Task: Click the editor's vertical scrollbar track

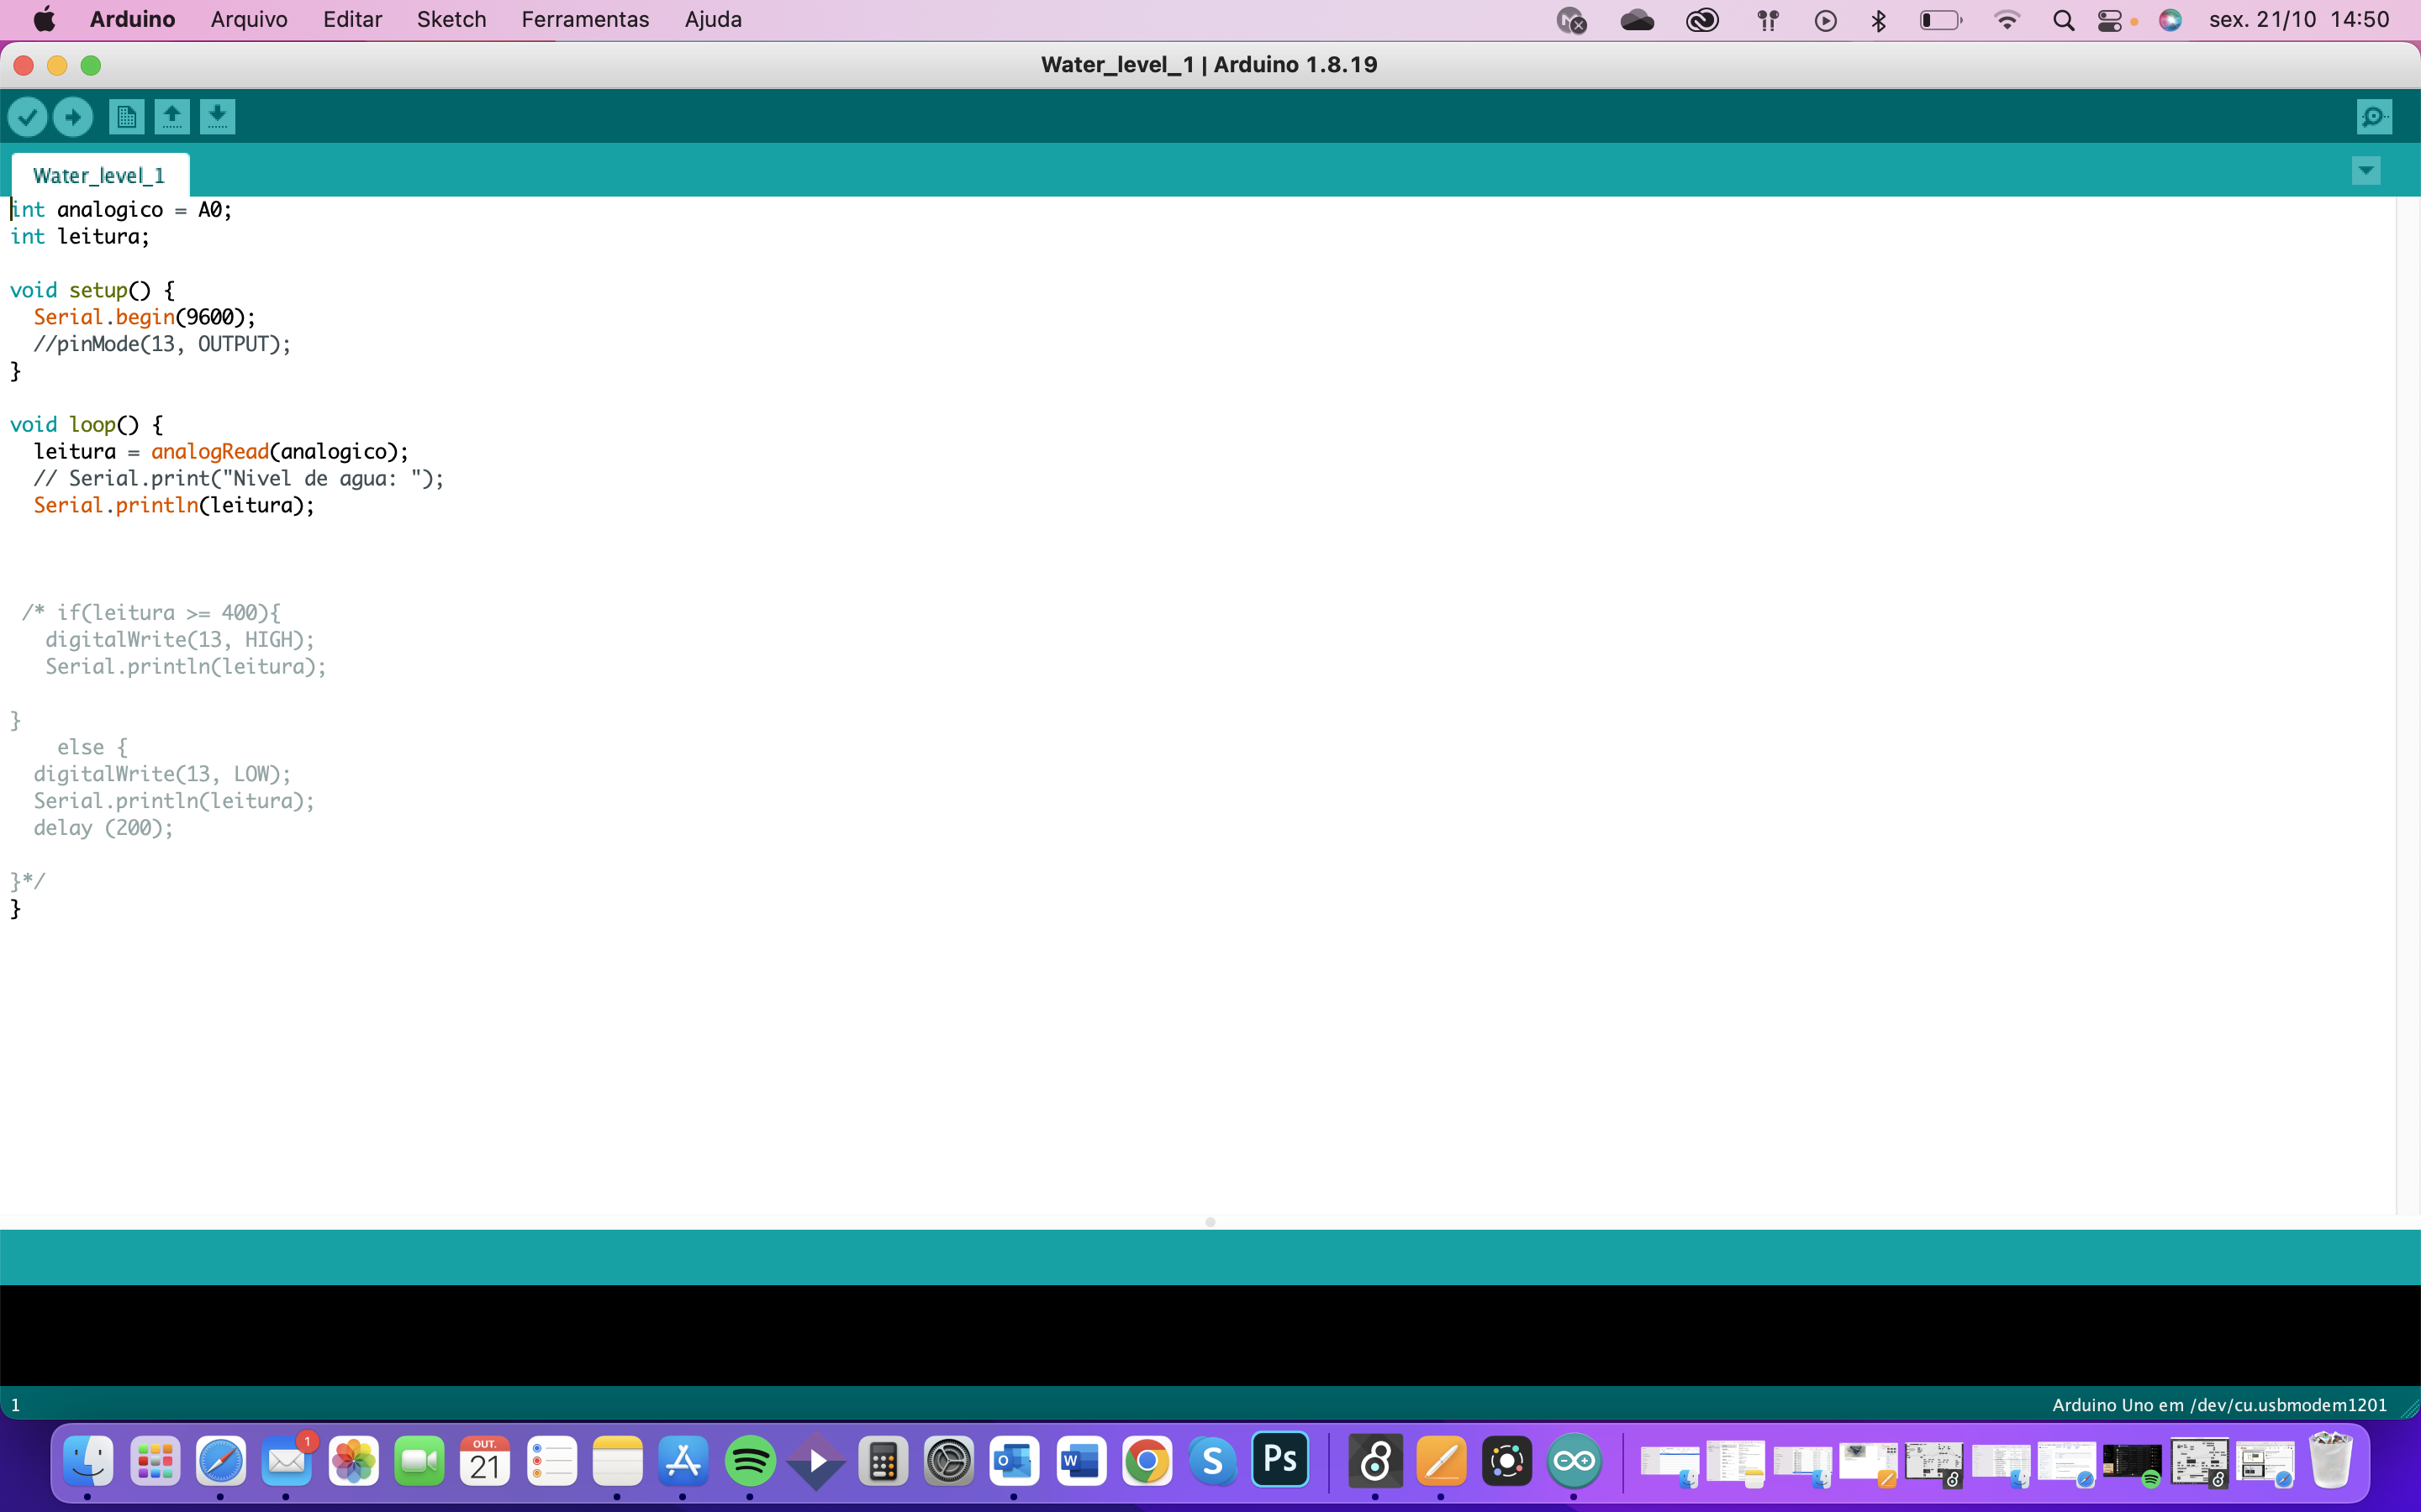Action: [x=2408, y=705]
